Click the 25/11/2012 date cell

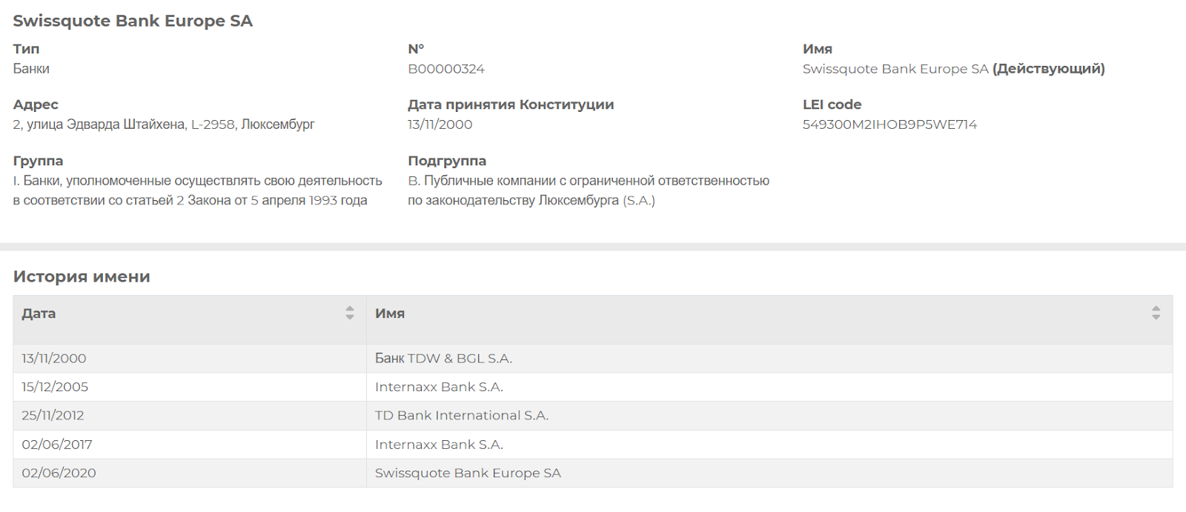pyautogui.click(x=53, y=416)
